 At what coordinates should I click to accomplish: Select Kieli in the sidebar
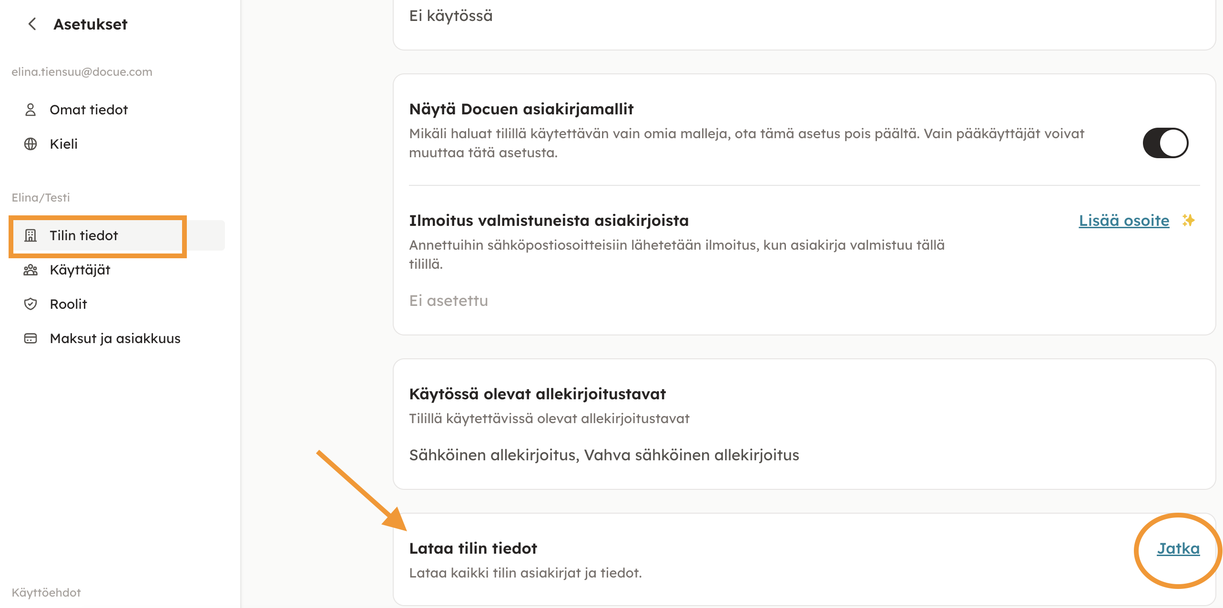click(63, 144)
